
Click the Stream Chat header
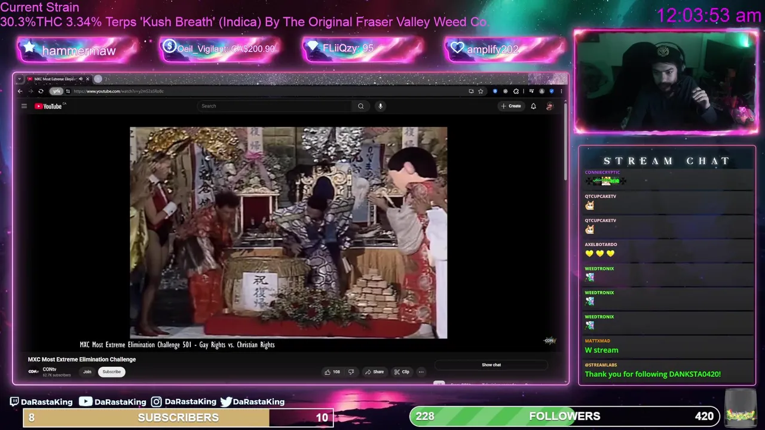click(667, 161)
